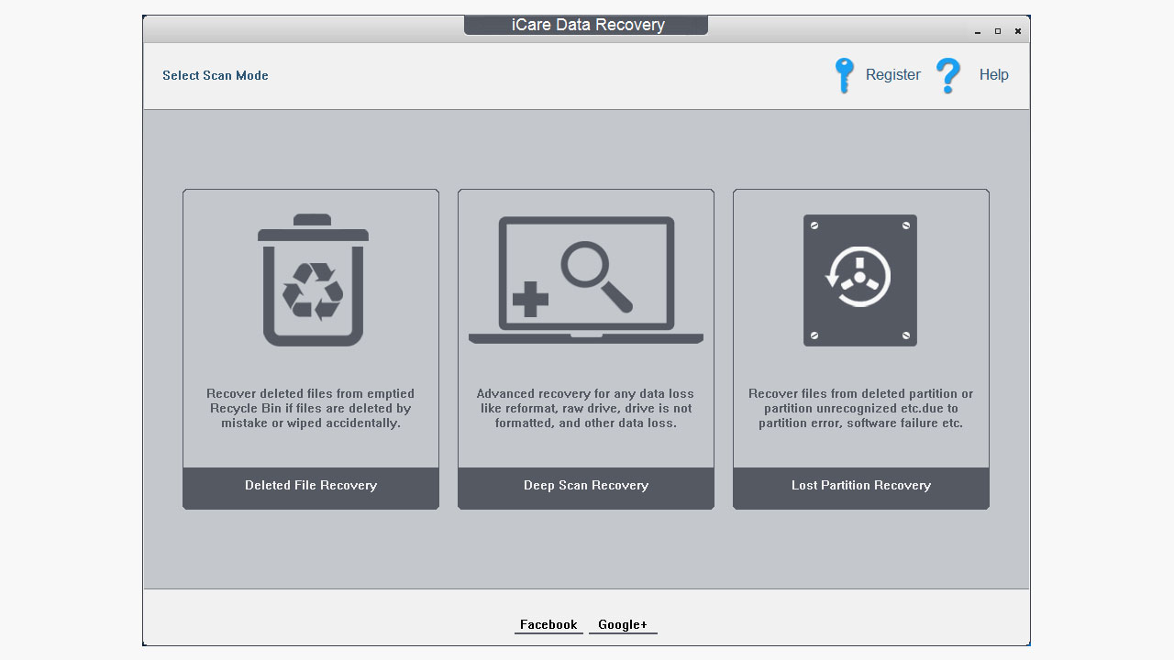Launch Lost Partition Recovery
The image size is (1174, 660).
[861, 488]
